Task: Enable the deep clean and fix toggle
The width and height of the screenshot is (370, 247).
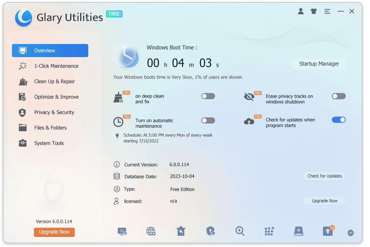Action: [x=208, y=96]
